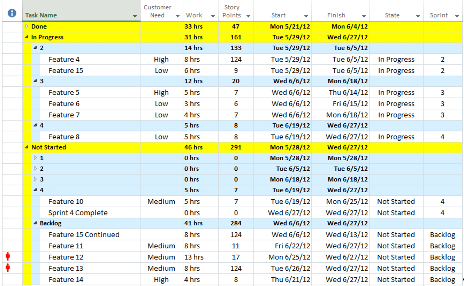Select the Feature 6 task name

pyautogui.click(x=64, y=104)
